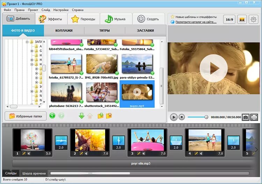Toggle sound icon on slide 1
Viewport: 262px width, 184px height.
click(29, 153)
